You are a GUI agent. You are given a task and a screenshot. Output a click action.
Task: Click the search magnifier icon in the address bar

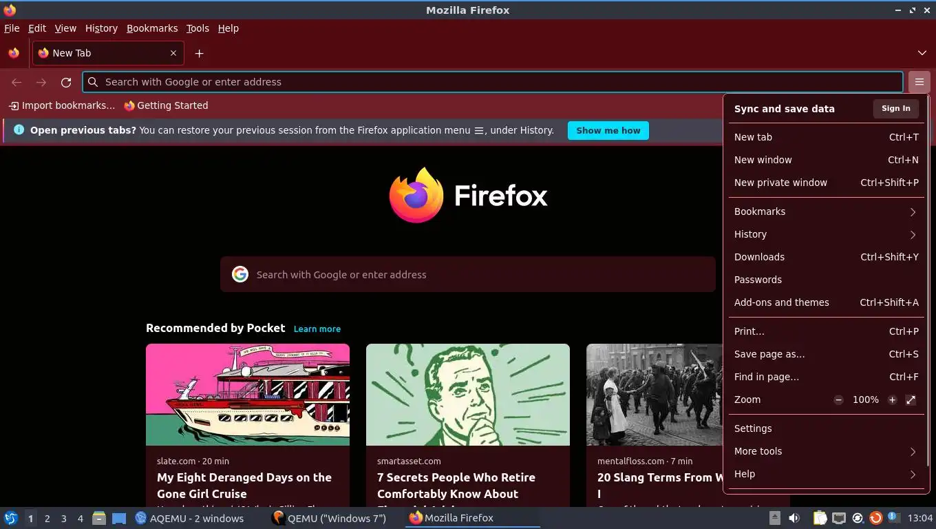[x=93, y=82]
